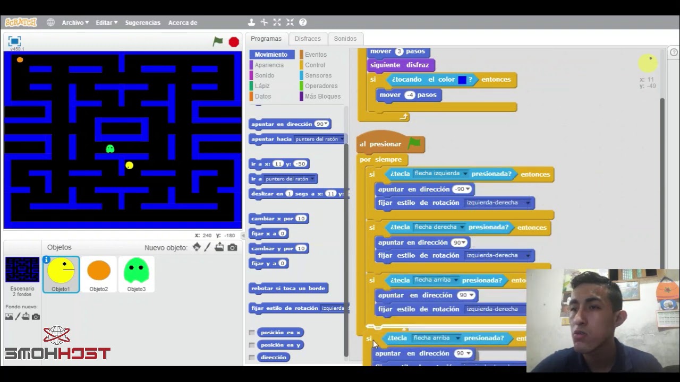Click the rebotar si toca un borde block

(288, 289)
